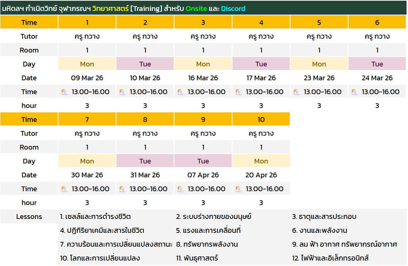Click the sun-cloud icon under 24 Mar 26

click(x=355, y=92)
